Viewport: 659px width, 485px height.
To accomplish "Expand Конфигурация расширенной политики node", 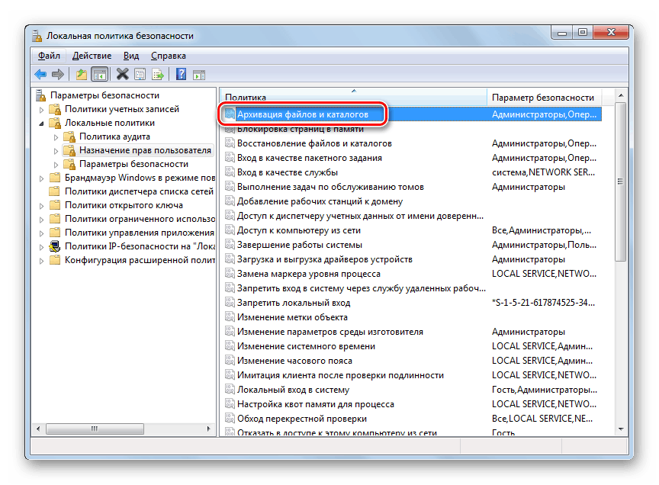I will 41,261.
